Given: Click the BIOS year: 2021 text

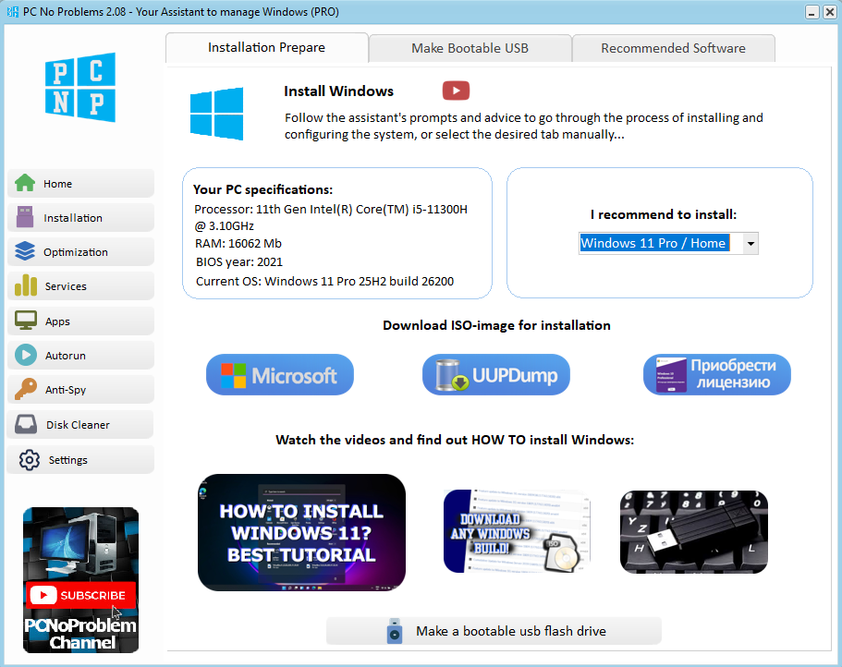Looking at the screenshot, I should click(x=239, y=261).
